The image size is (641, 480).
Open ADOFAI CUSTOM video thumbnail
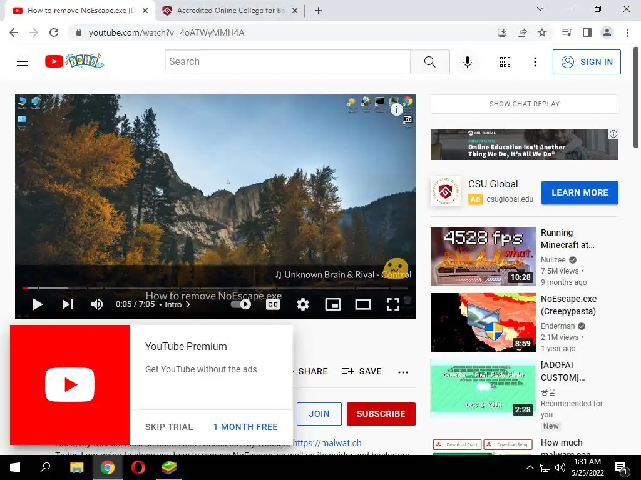coord(483,389)
